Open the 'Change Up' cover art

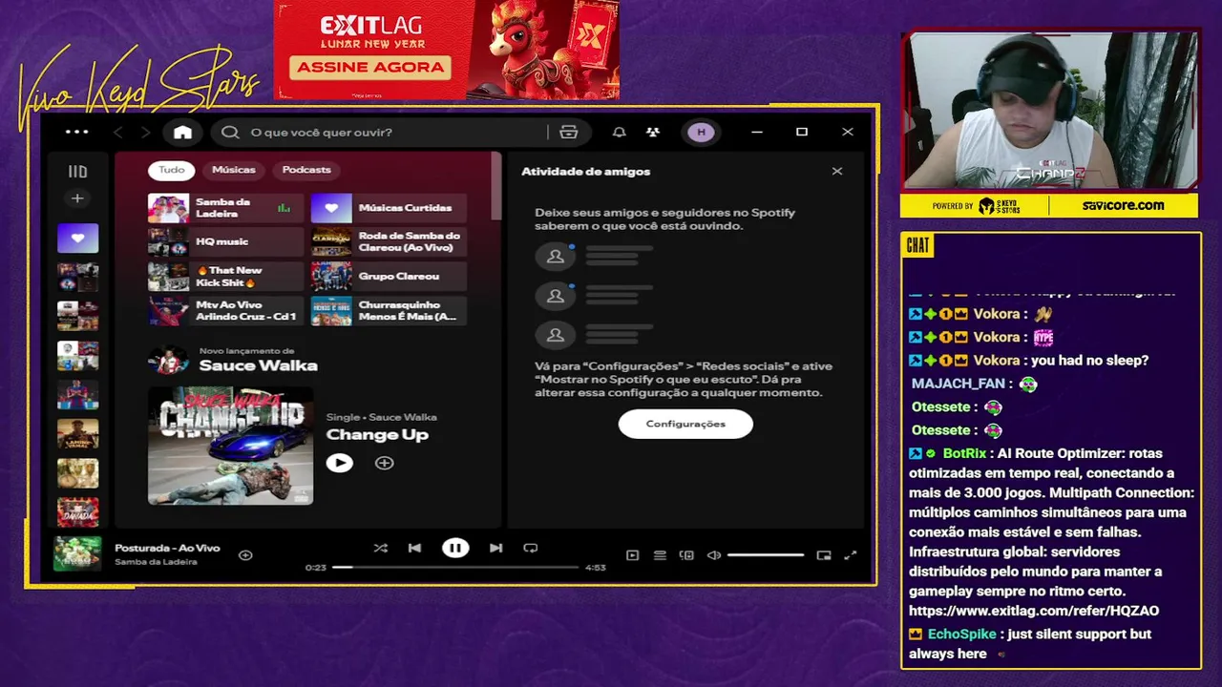click(230, 446)
